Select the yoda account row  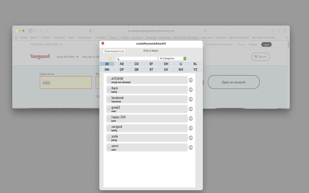coord(147,138)
